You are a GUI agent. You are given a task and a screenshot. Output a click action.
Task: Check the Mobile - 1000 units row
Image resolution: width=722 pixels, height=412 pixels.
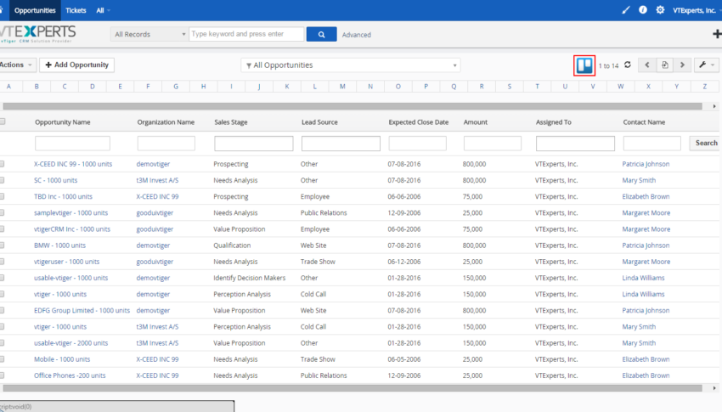[x=3, y=359]
